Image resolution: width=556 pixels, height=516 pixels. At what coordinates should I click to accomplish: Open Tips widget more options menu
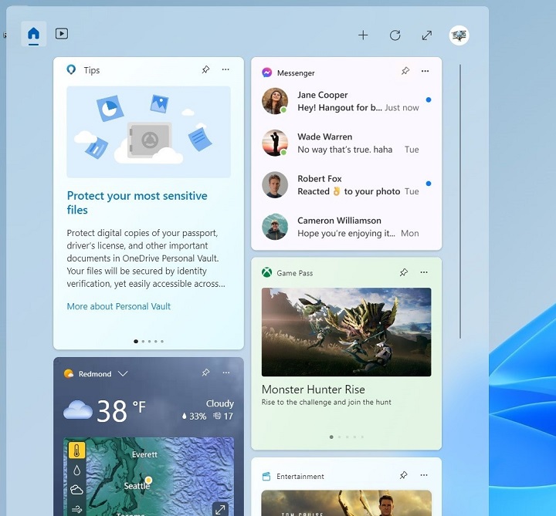click(x=225, y=70)
